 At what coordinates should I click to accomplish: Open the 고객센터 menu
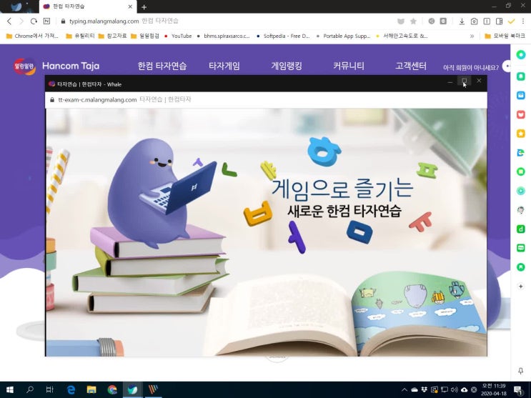[411, 66]
